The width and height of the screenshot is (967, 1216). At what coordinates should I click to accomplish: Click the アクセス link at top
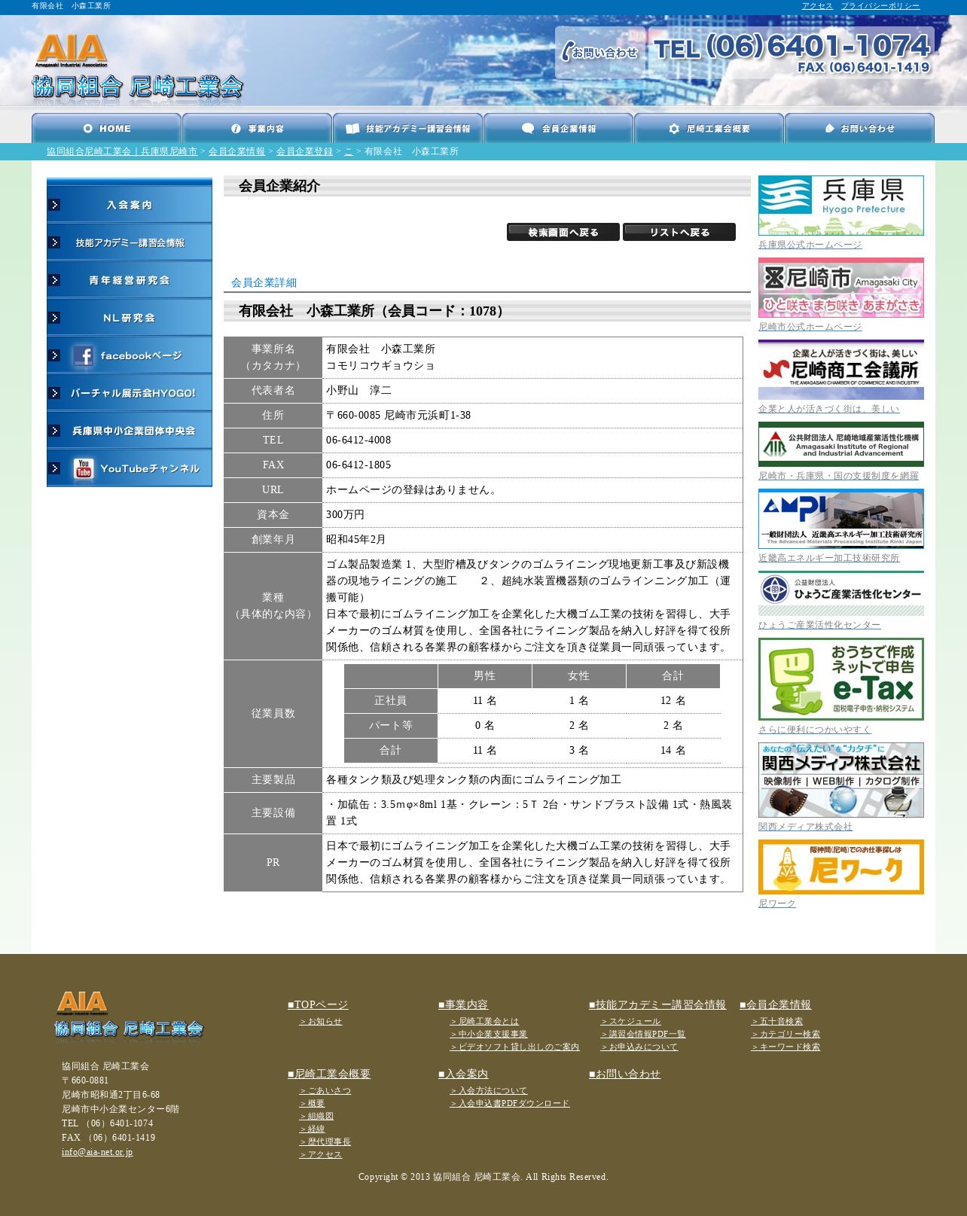click(x=817, y=6)
